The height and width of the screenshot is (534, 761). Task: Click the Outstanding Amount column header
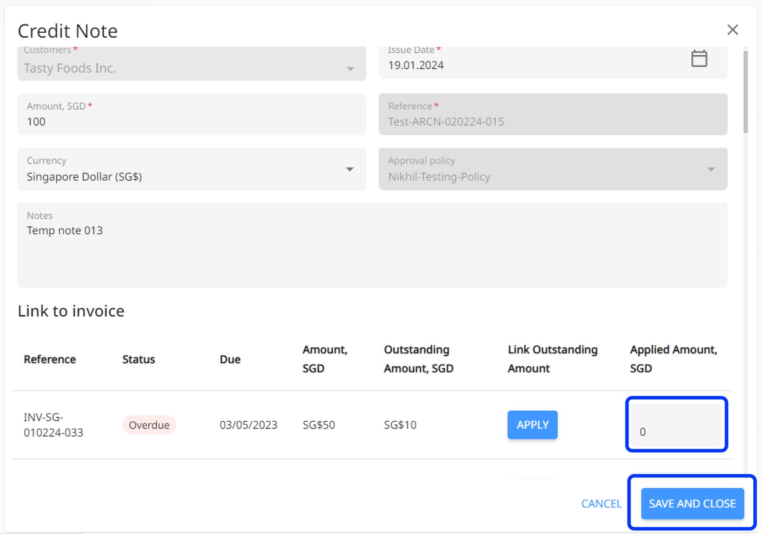[x=418, y=359]
